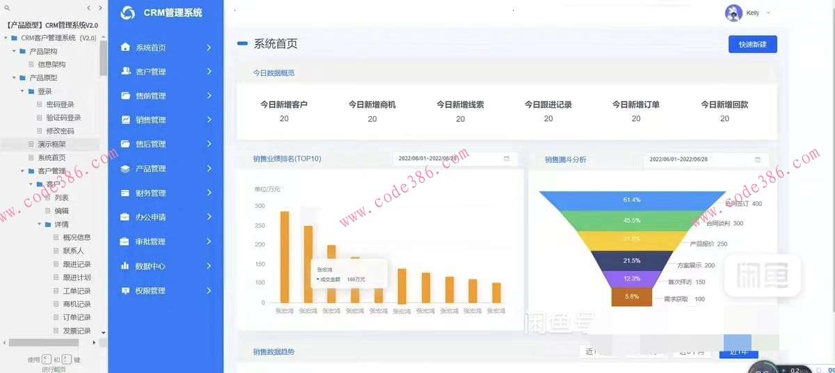Viewport: 835px width, 373px height.
Task: Select 编辑 in the page tree
Action: [x=61, y=211]
